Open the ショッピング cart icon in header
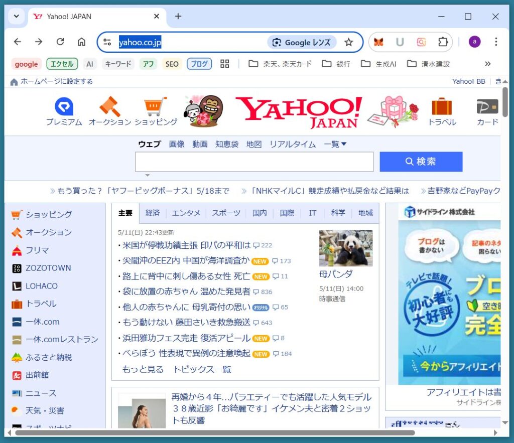Viewport: 514px width, 443px height. [x=156, y=111]
